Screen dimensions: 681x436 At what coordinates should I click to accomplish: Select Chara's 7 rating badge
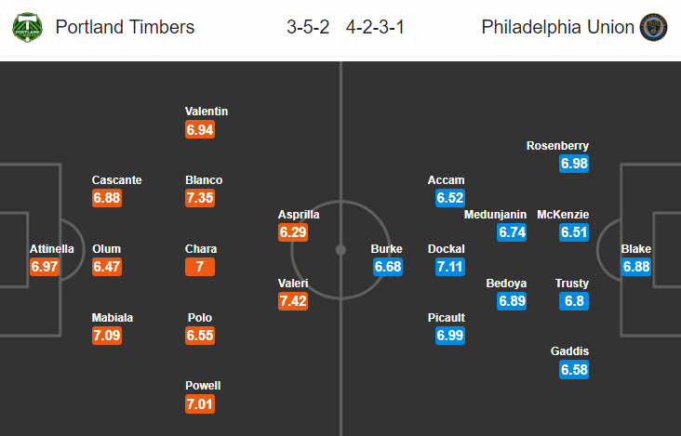click(200, 267)
